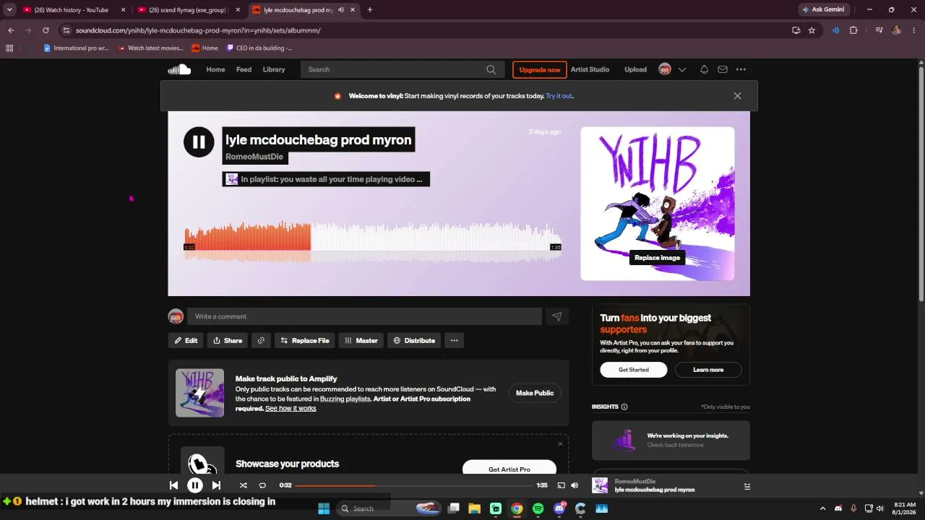Click the Share button
The image size is (925, 520).
point(228,340)
